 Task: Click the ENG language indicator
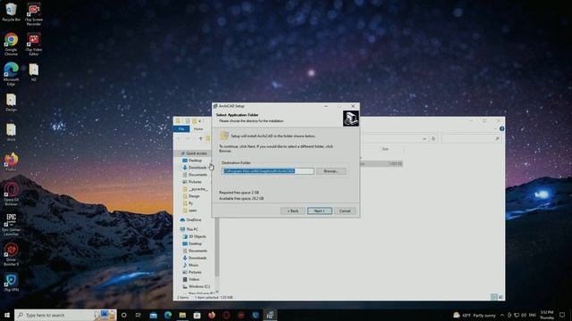533,315
